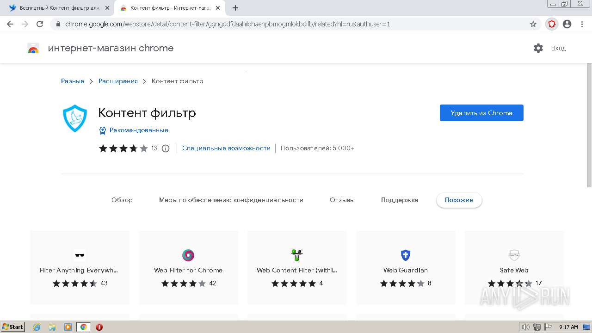Open the 'Меры по обеспечению конфиденциальности' tab
The width and height of the screenshot is (592, 333).
(231, 200)
